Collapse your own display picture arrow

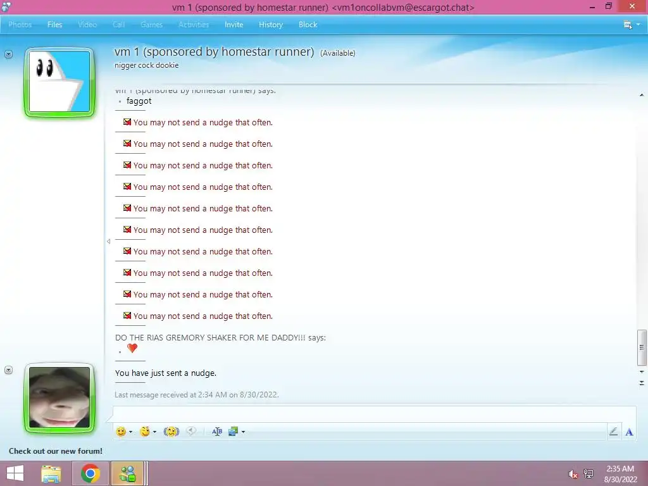pos(8,370)
